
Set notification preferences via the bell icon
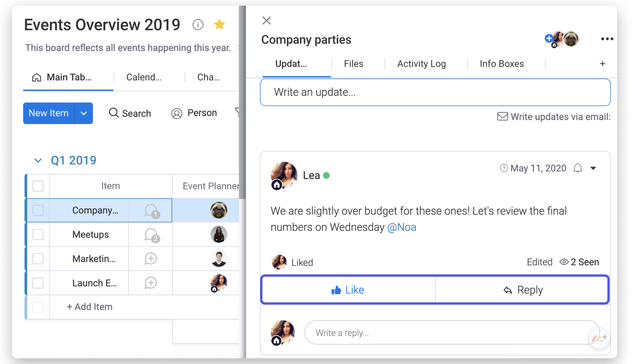tap(578, 168)
